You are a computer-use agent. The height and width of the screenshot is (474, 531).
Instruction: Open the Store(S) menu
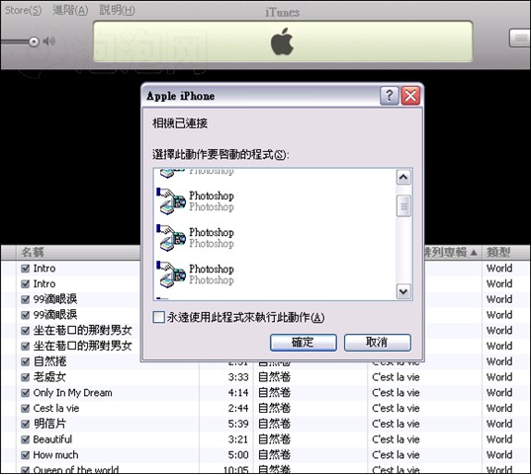click(23, 10)
